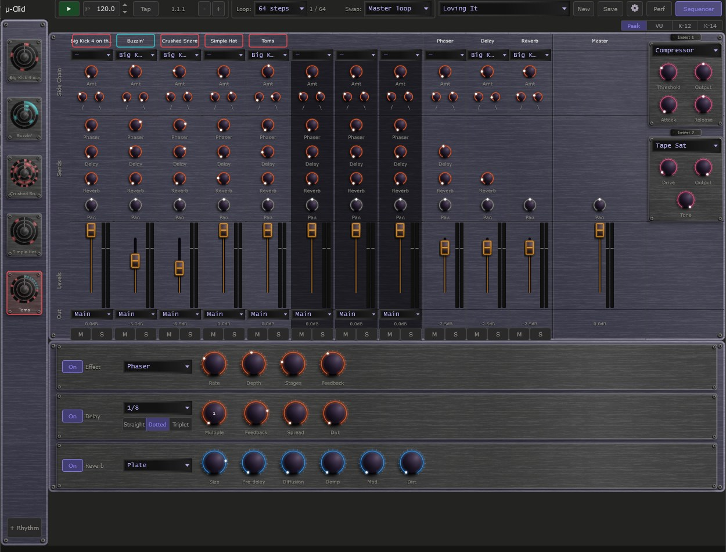
Task: Click the Phaser Feedback knob
Action: tap(333, 364)
